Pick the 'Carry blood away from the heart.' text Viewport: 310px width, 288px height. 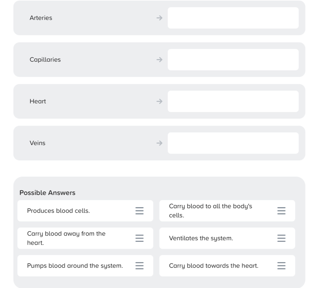click(x=66, y=238)
